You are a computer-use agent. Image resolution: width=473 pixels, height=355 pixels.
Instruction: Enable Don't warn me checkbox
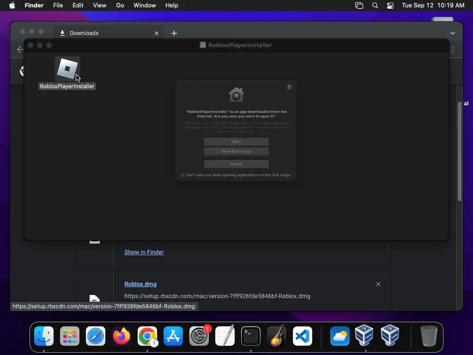[182, 175]
